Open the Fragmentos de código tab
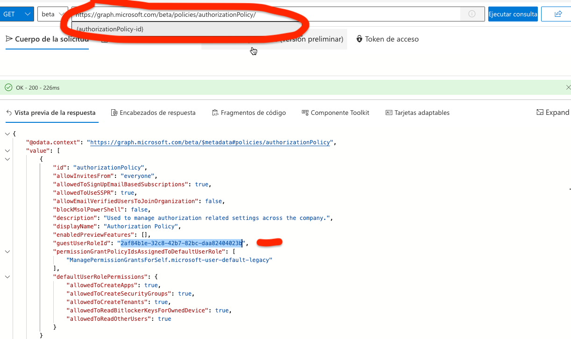 tap(249, 113)
